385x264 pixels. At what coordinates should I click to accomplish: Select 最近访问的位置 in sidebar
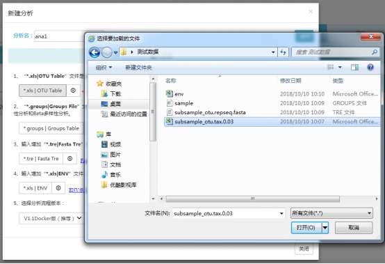point(124,114)
